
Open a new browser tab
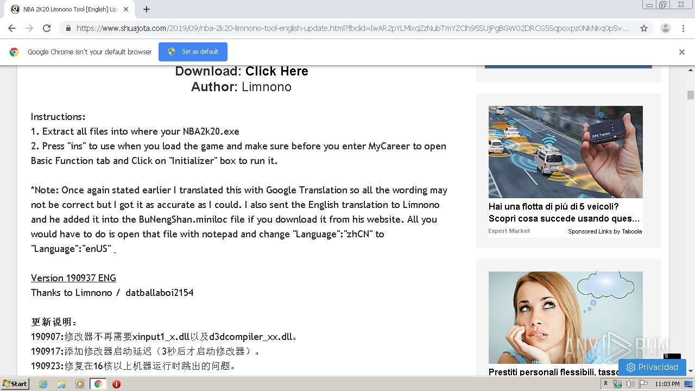point(146,9)
